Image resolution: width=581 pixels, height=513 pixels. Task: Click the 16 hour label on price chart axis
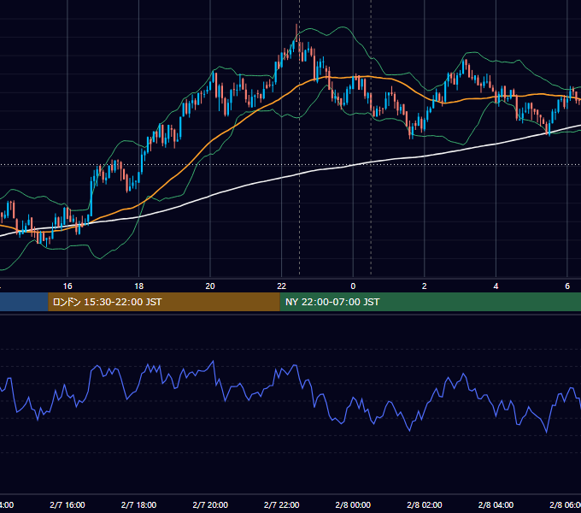pyautogui.click(x=67, y=286)
